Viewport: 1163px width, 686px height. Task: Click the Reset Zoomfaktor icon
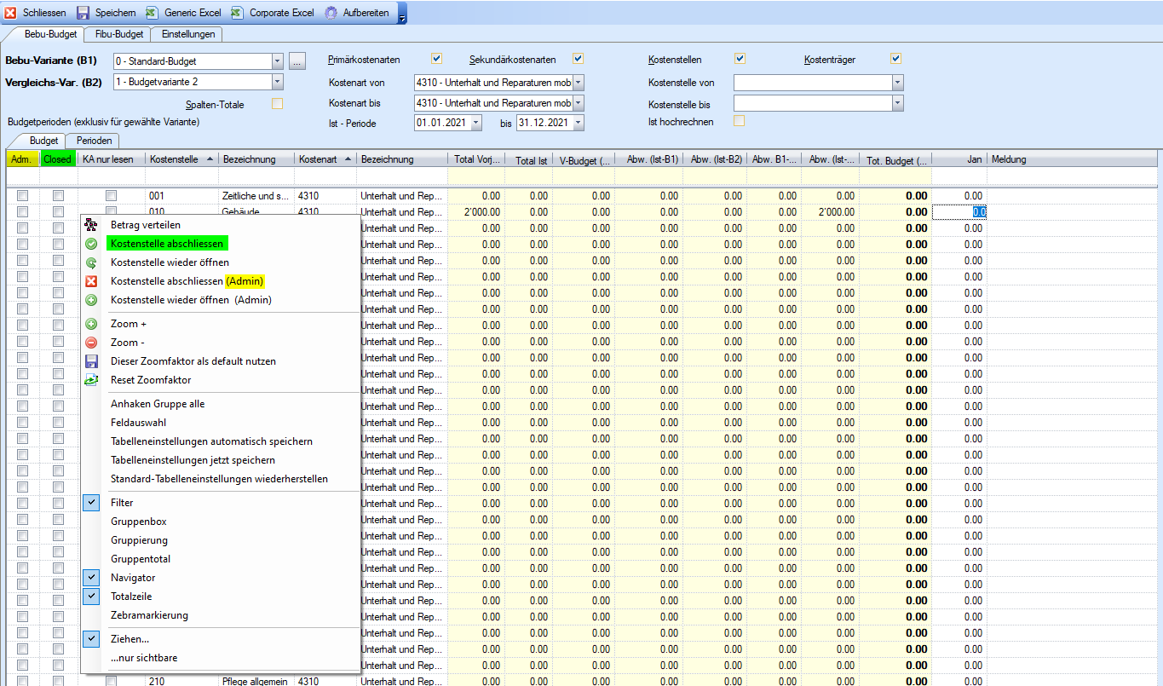[x=91, y=380]
